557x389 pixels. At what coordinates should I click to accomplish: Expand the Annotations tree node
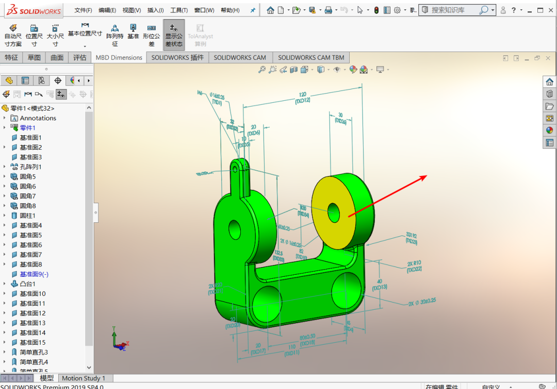5,118
